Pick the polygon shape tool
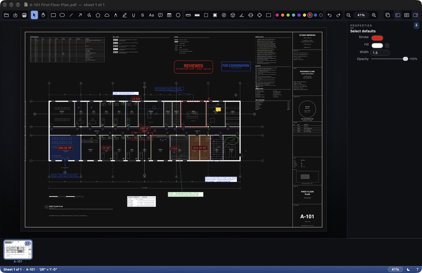This screenshot has width=422, height=273. (98, 15)
